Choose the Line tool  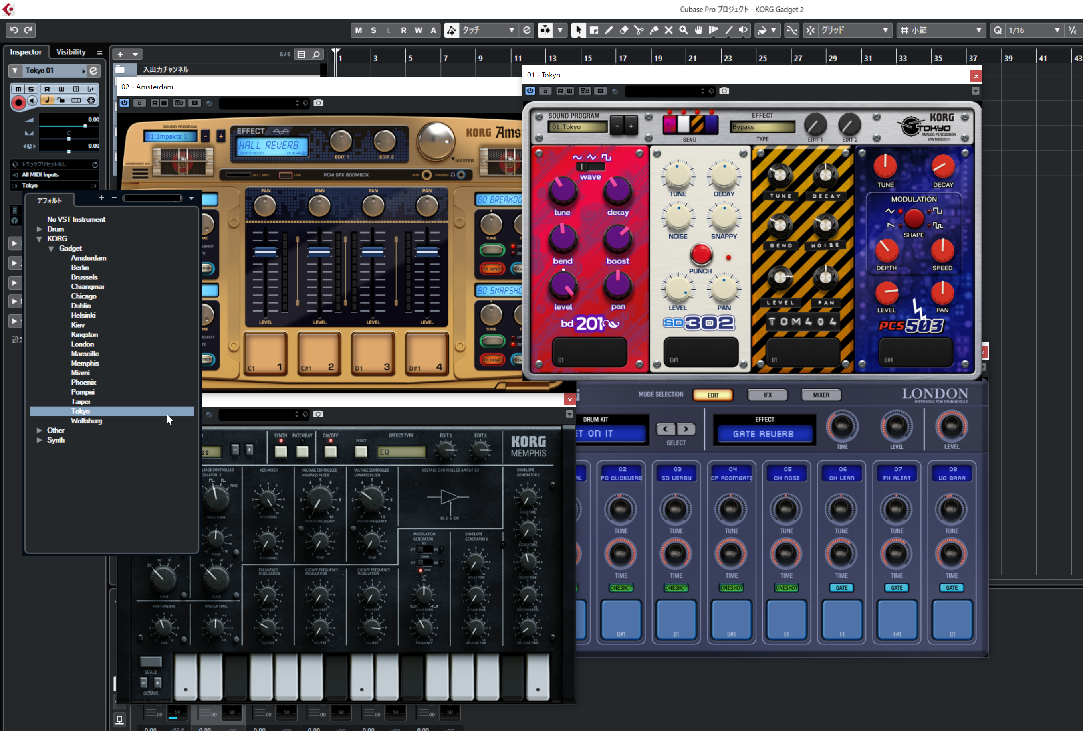coord(728,30)
